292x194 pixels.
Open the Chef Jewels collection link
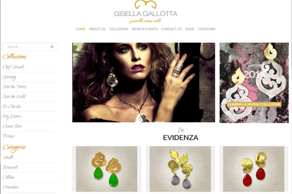click(x=14, y=67)
